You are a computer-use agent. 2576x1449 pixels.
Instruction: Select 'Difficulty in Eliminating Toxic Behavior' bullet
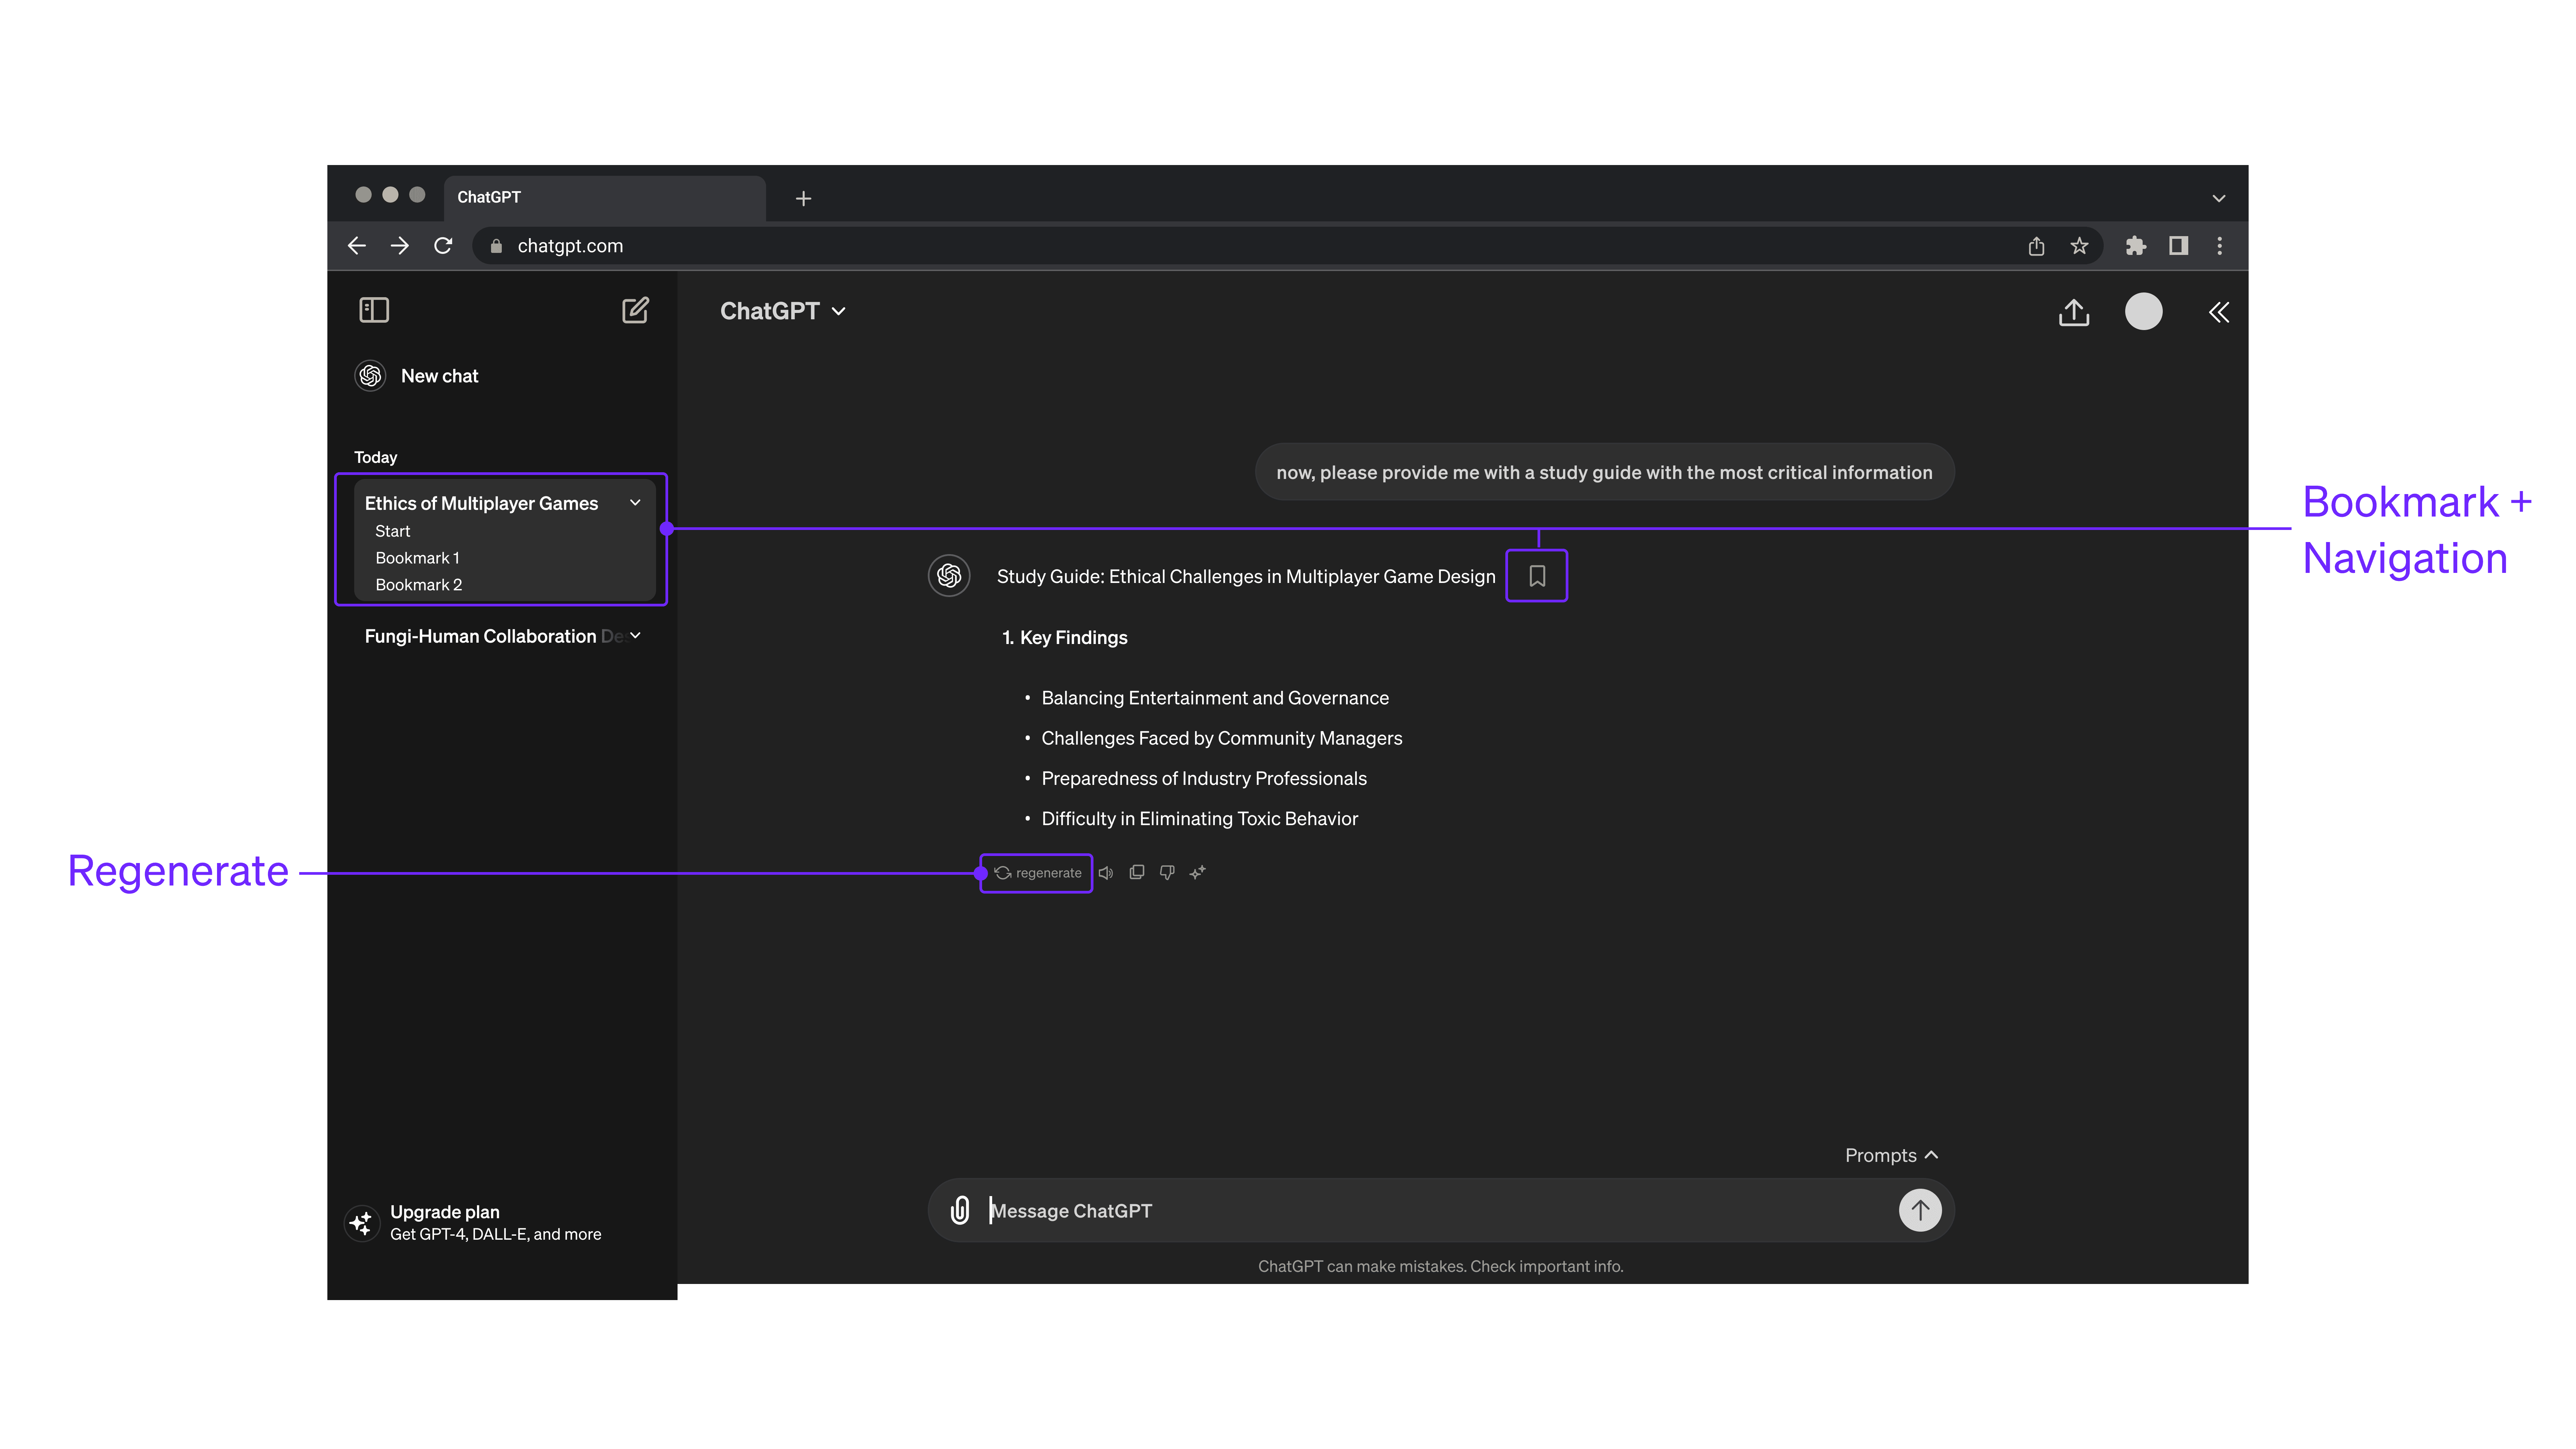[1200, 819]
